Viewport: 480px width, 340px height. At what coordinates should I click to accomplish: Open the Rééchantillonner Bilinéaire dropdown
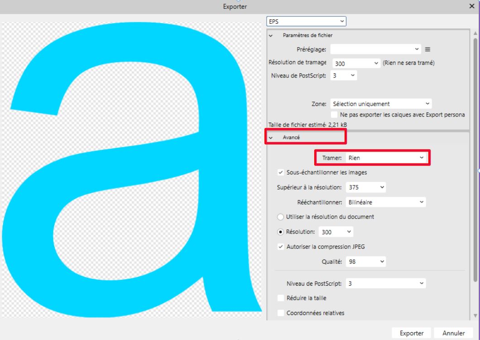386,202
